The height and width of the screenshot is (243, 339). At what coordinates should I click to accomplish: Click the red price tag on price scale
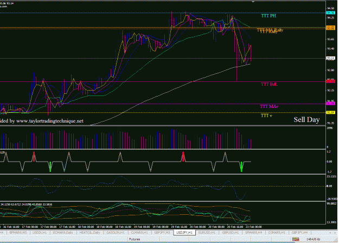tap(330, 81)
